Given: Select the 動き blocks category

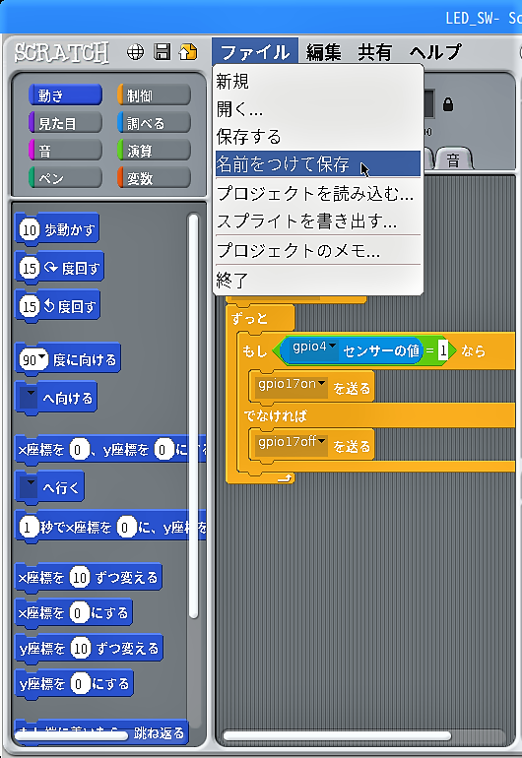Looking at the screenshot, I should (x=65, y=95).
